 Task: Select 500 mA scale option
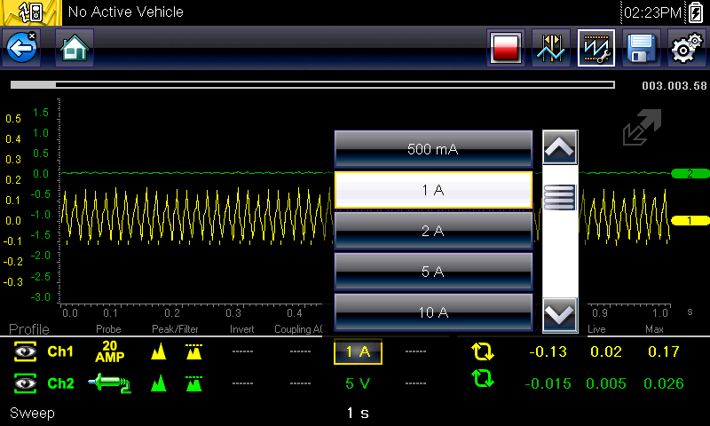click(433, 149)
